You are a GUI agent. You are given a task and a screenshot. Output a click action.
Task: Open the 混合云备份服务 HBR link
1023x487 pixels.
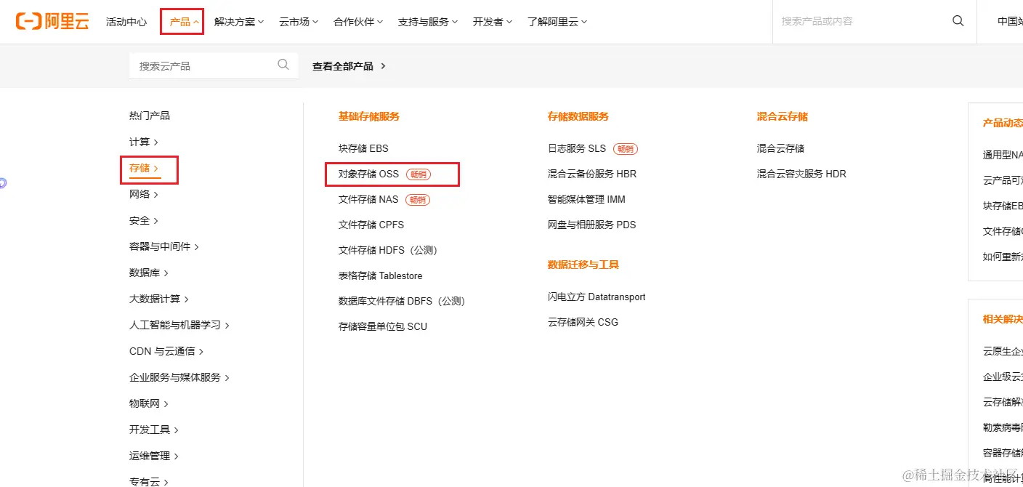point(592,174)
